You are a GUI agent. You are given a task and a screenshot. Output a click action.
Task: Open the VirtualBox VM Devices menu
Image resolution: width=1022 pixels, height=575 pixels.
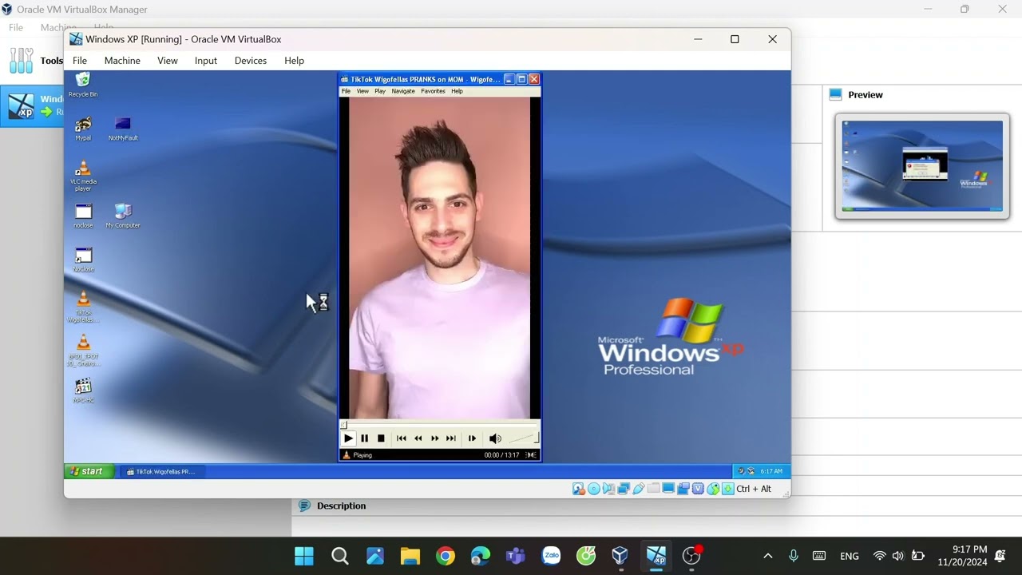pyautogui.click(x=251, y=61)
